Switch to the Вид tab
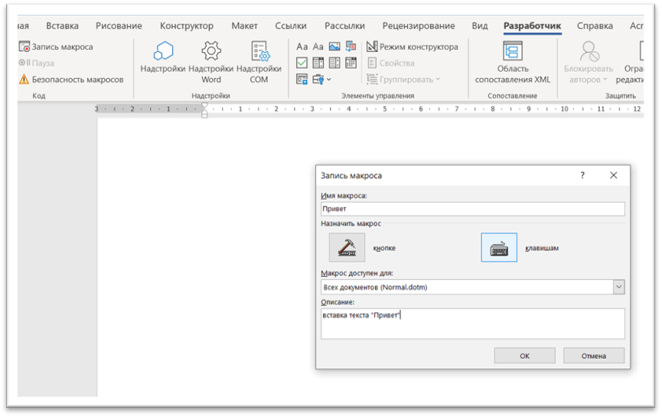The image size is (662, 417). 480,26
